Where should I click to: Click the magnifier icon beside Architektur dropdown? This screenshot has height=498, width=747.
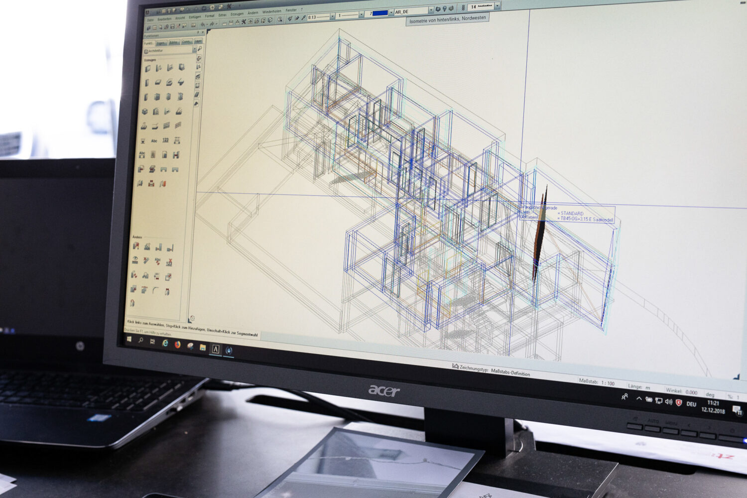point(199,49)
